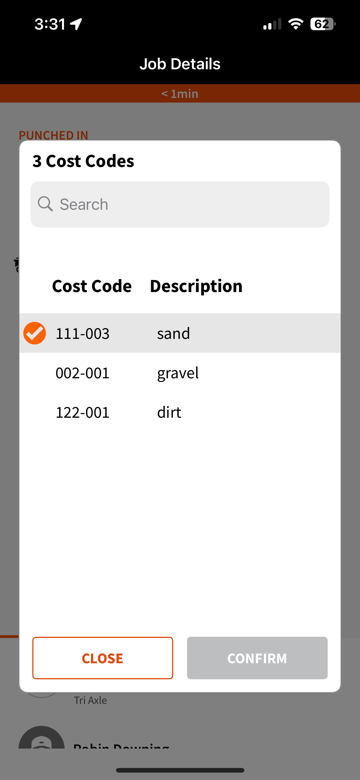360x780 pixels.
Task: Tap the '3 Cost Codes' dialog heading
Action: (83, 161)
